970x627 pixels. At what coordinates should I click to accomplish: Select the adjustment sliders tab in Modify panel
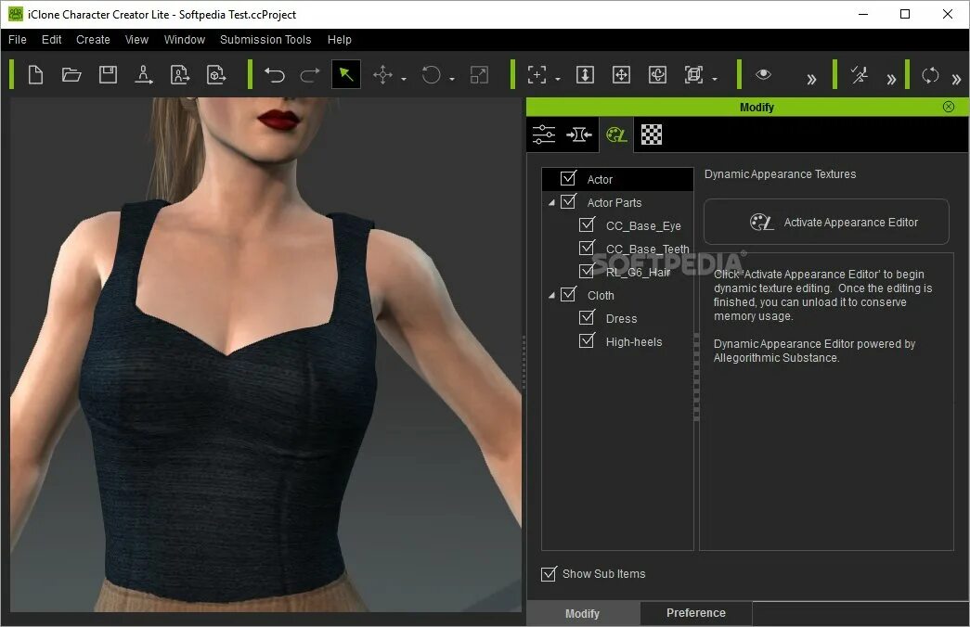(x=543, y=134)
